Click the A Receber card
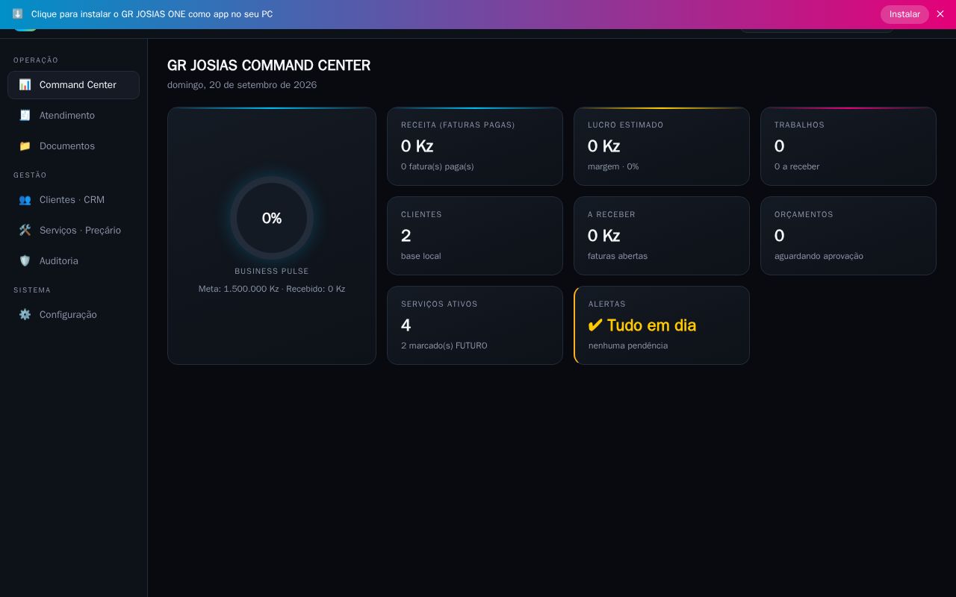Image resolution: width=956 pixels, height=597 pixels. coord(662,236)
